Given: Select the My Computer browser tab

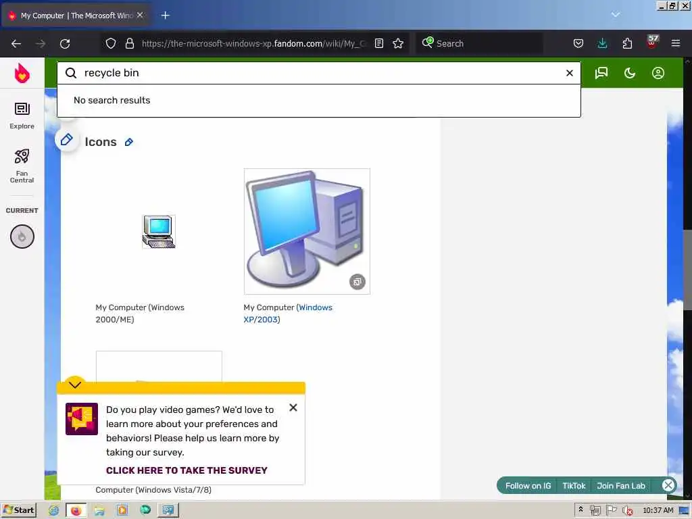Looking at the screenshot, I should [76, 16].
